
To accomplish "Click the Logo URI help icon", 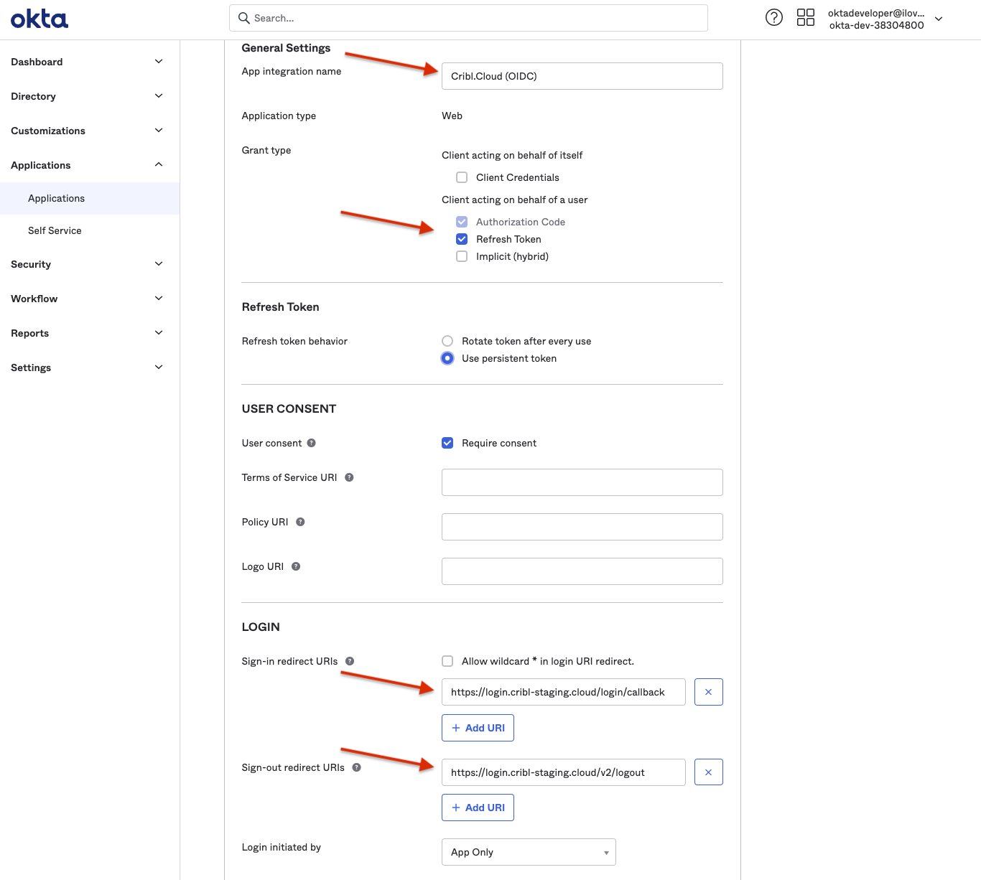I will 296,566.
